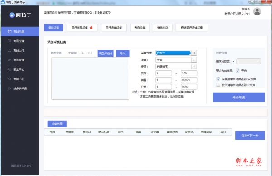Click the 销量 minimum field
This screenshot has width=272, height=176.
pyautogui.click(x=164, y=80)
